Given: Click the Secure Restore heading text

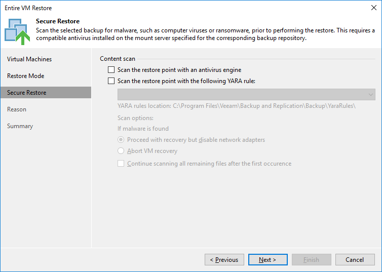Looking at the screenshot, I should point(58,21).
